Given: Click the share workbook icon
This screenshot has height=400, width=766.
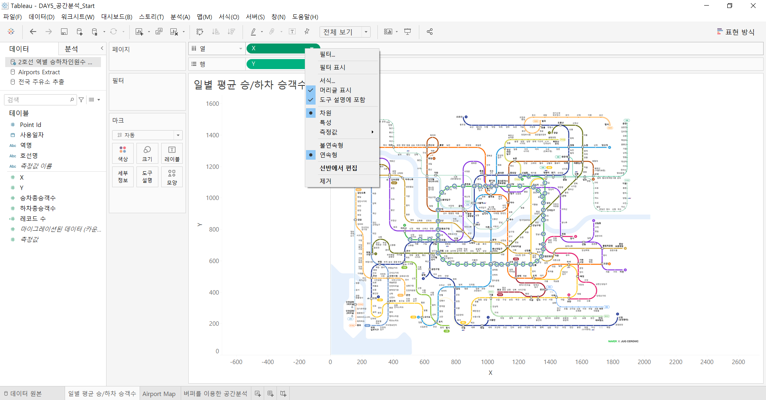Looking at the screenshot, I should click(x=430, y=32).
